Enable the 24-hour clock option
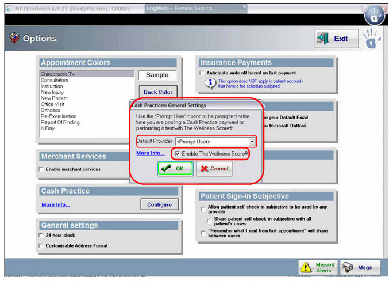Viewport: 389px width, 288px height. coord(41,235)
